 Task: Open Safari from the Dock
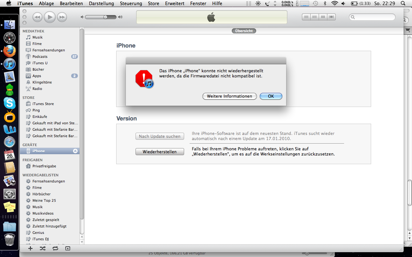[x=10, y=142]
